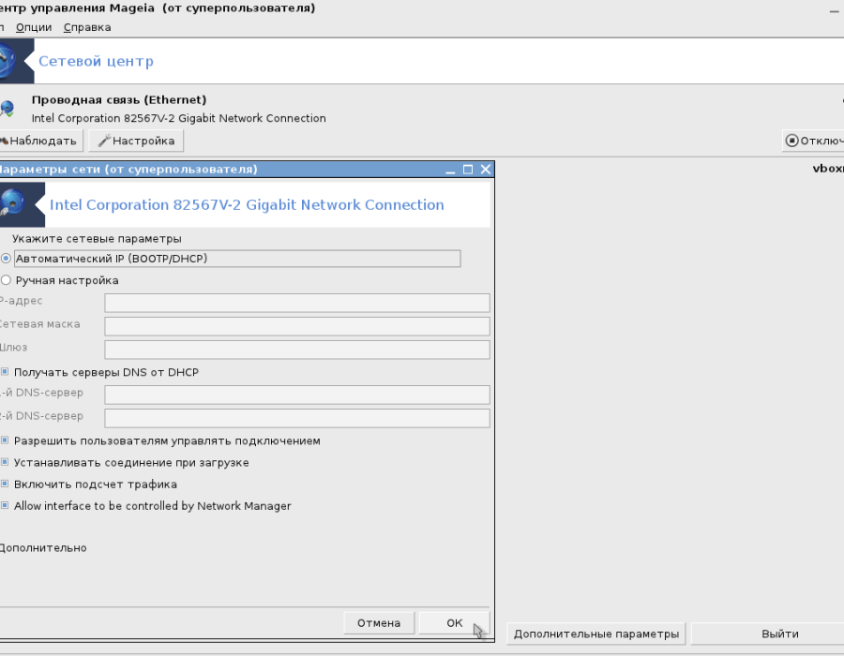This screenshot has height=656, width=844.
Task: Open the Справка menu
Action: click(x=87, y=27)
